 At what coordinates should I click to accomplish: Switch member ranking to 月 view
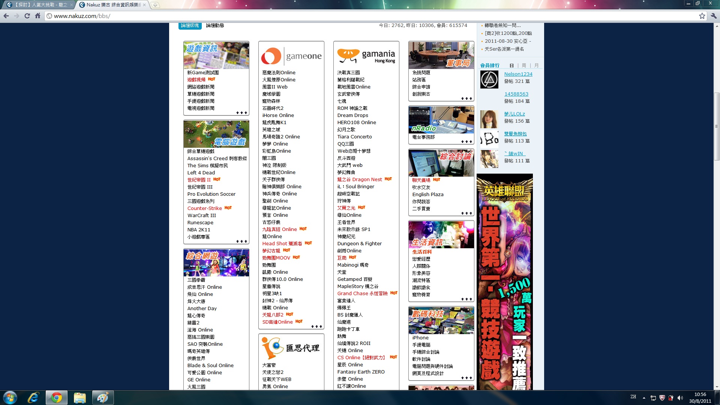tap(536, 66)
